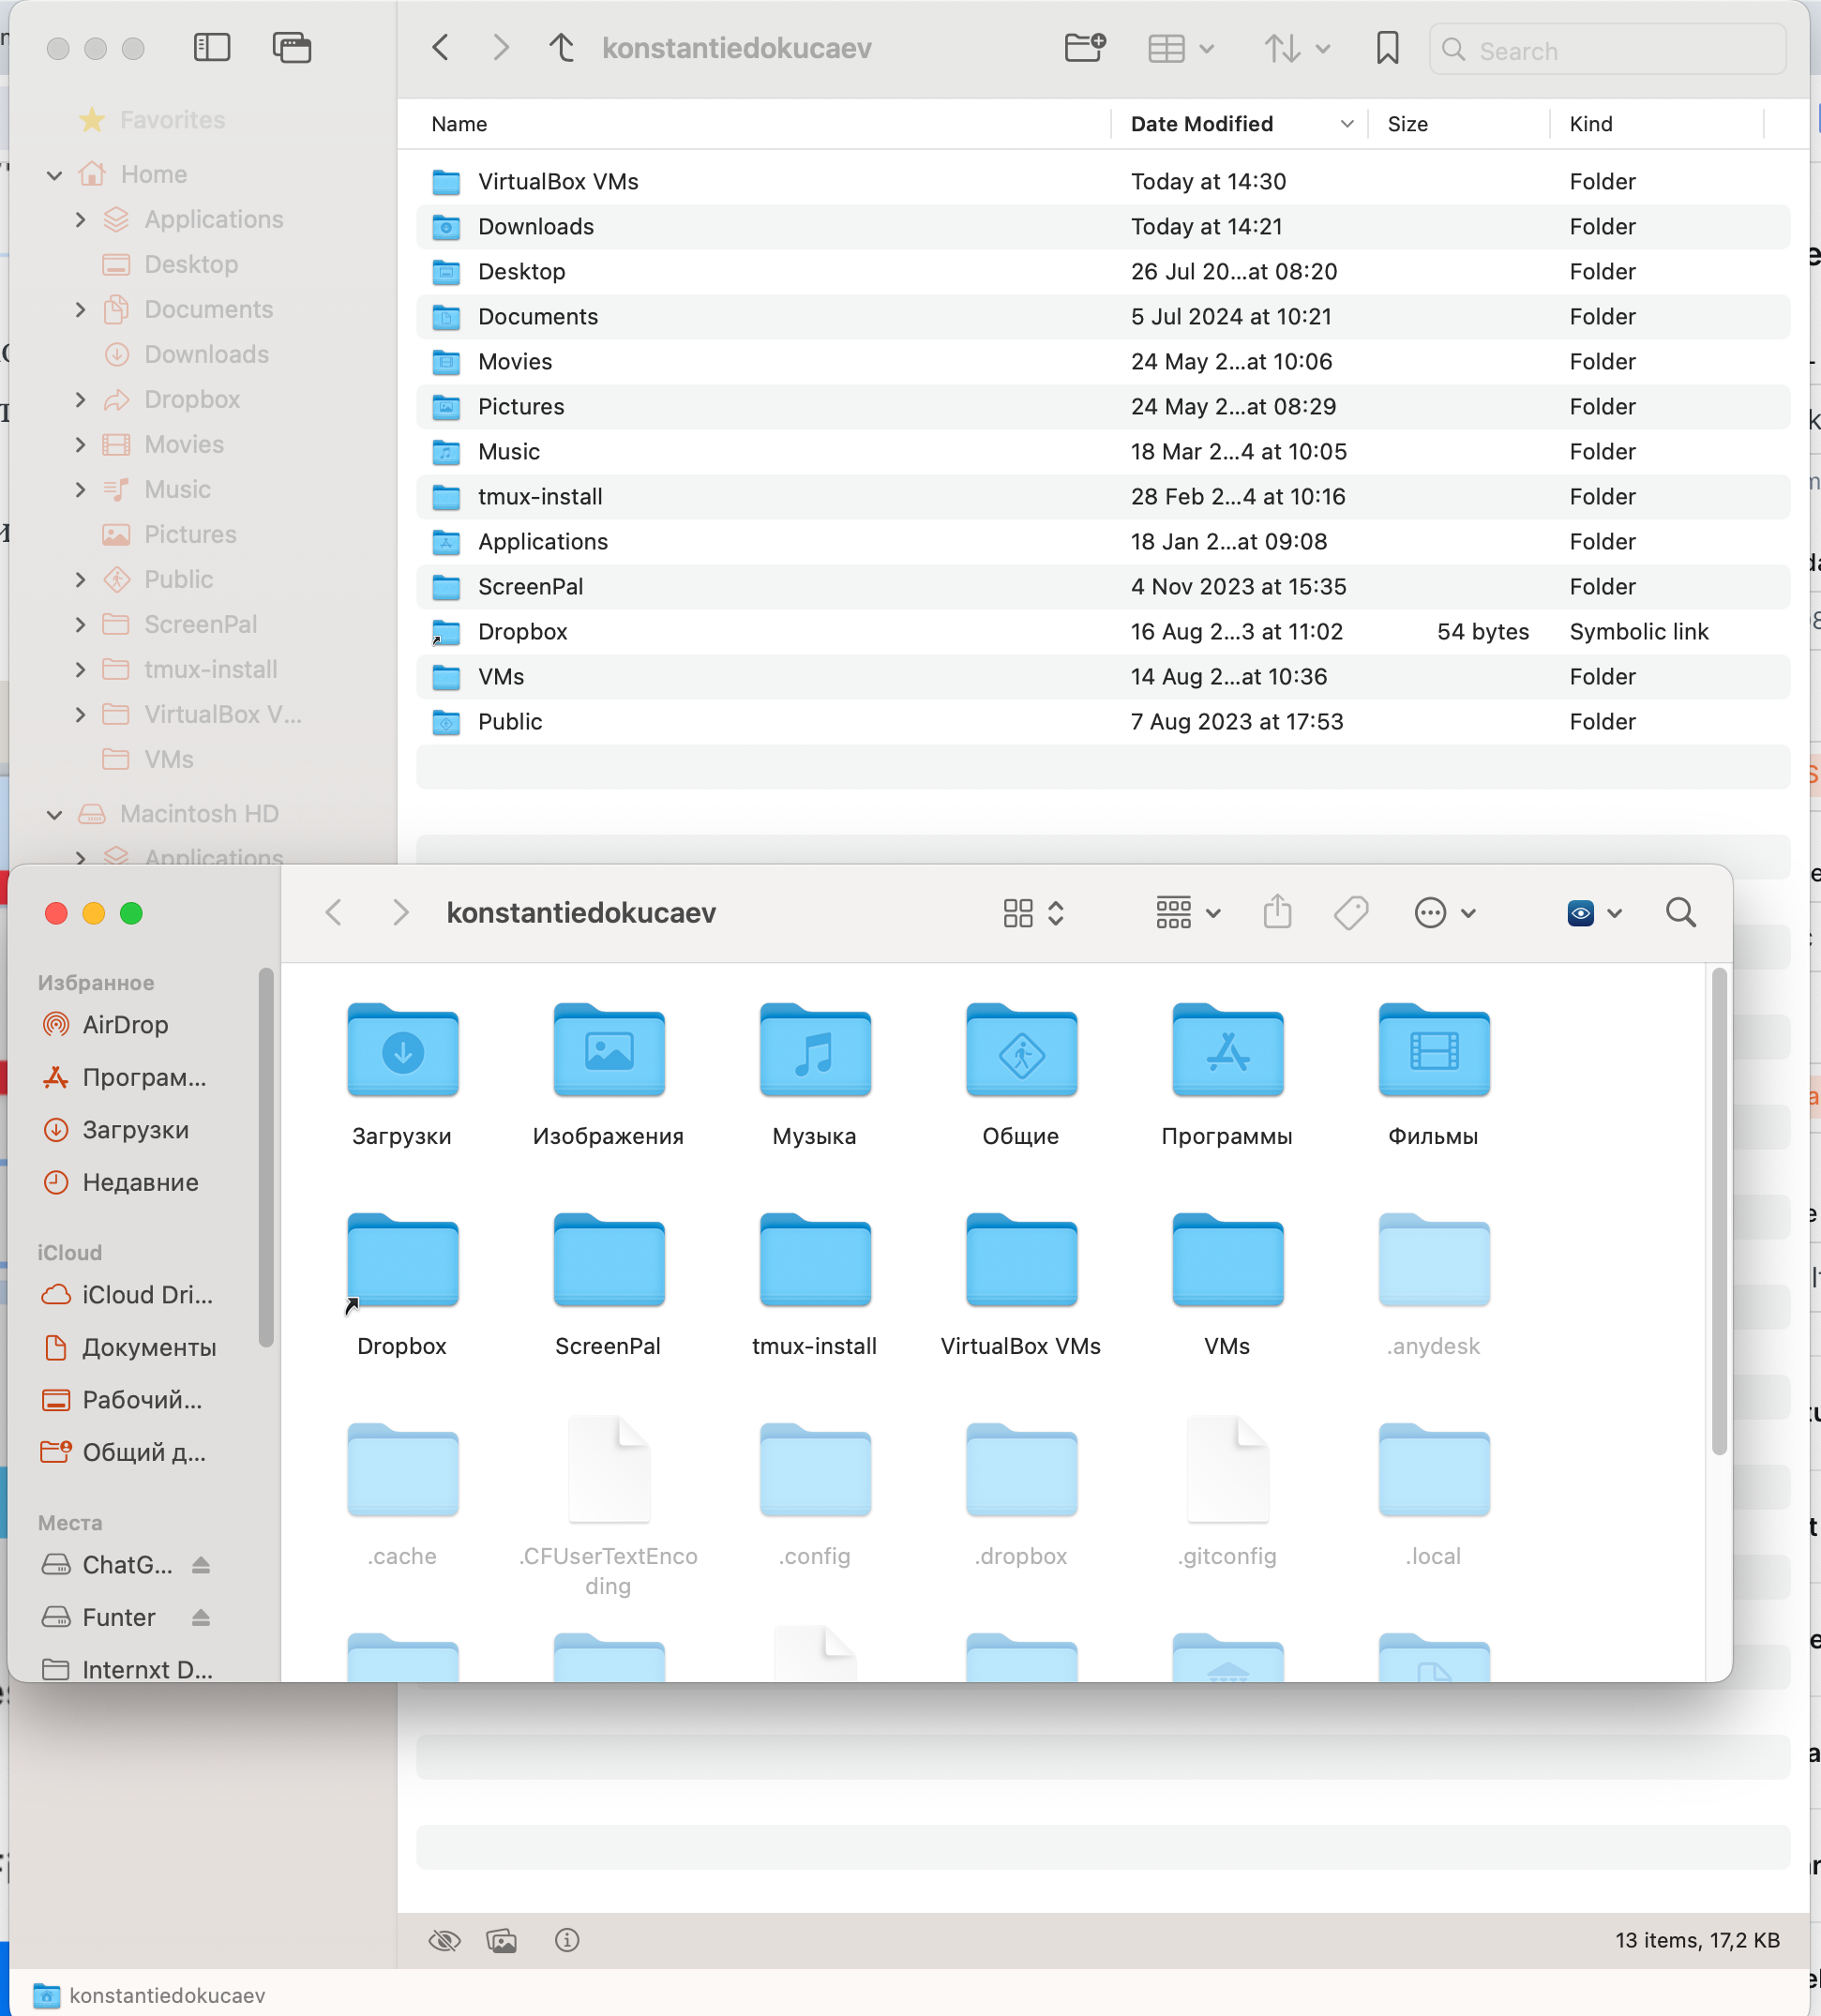Sort by the Date Modified column header
1821x2016 pixels.
(1201, 124)
